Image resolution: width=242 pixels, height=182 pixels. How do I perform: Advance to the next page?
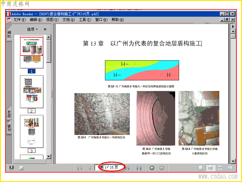pyautogui.click(x=129, y=168)
